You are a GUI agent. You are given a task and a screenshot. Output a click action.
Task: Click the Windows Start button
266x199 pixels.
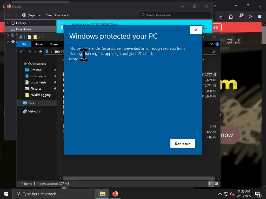point(6,194)
